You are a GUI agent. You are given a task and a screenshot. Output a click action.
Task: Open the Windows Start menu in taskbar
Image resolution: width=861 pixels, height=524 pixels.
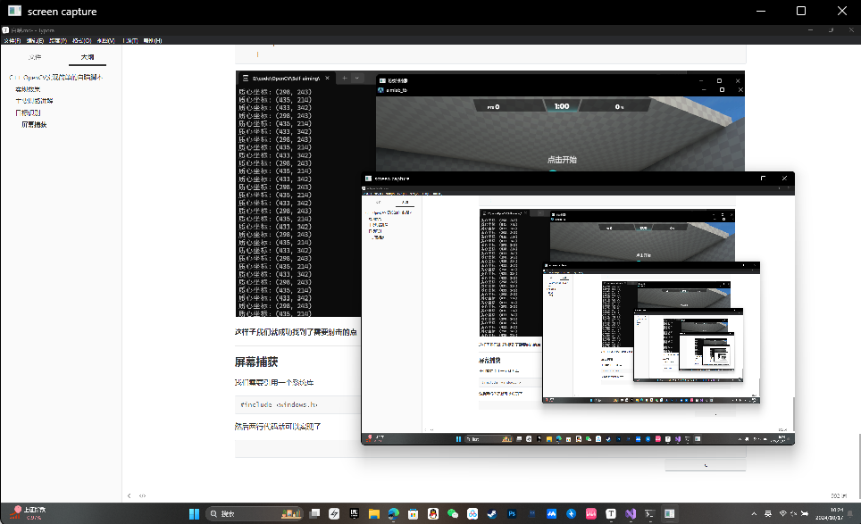194,514
